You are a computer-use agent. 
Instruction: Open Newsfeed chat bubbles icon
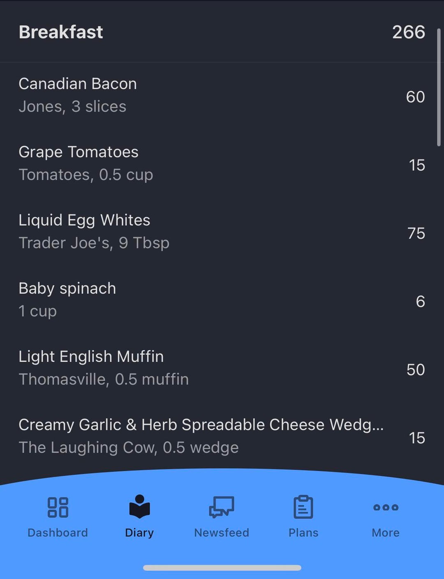pos(222,507)
